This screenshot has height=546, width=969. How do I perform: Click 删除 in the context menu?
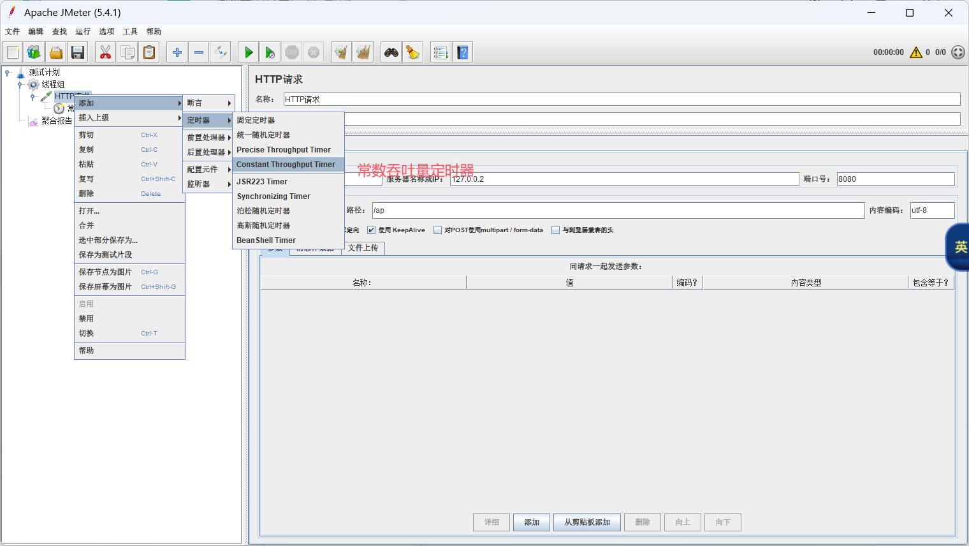(129, 194)
